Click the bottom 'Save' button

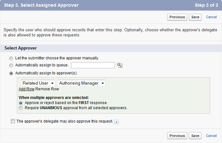195,136
